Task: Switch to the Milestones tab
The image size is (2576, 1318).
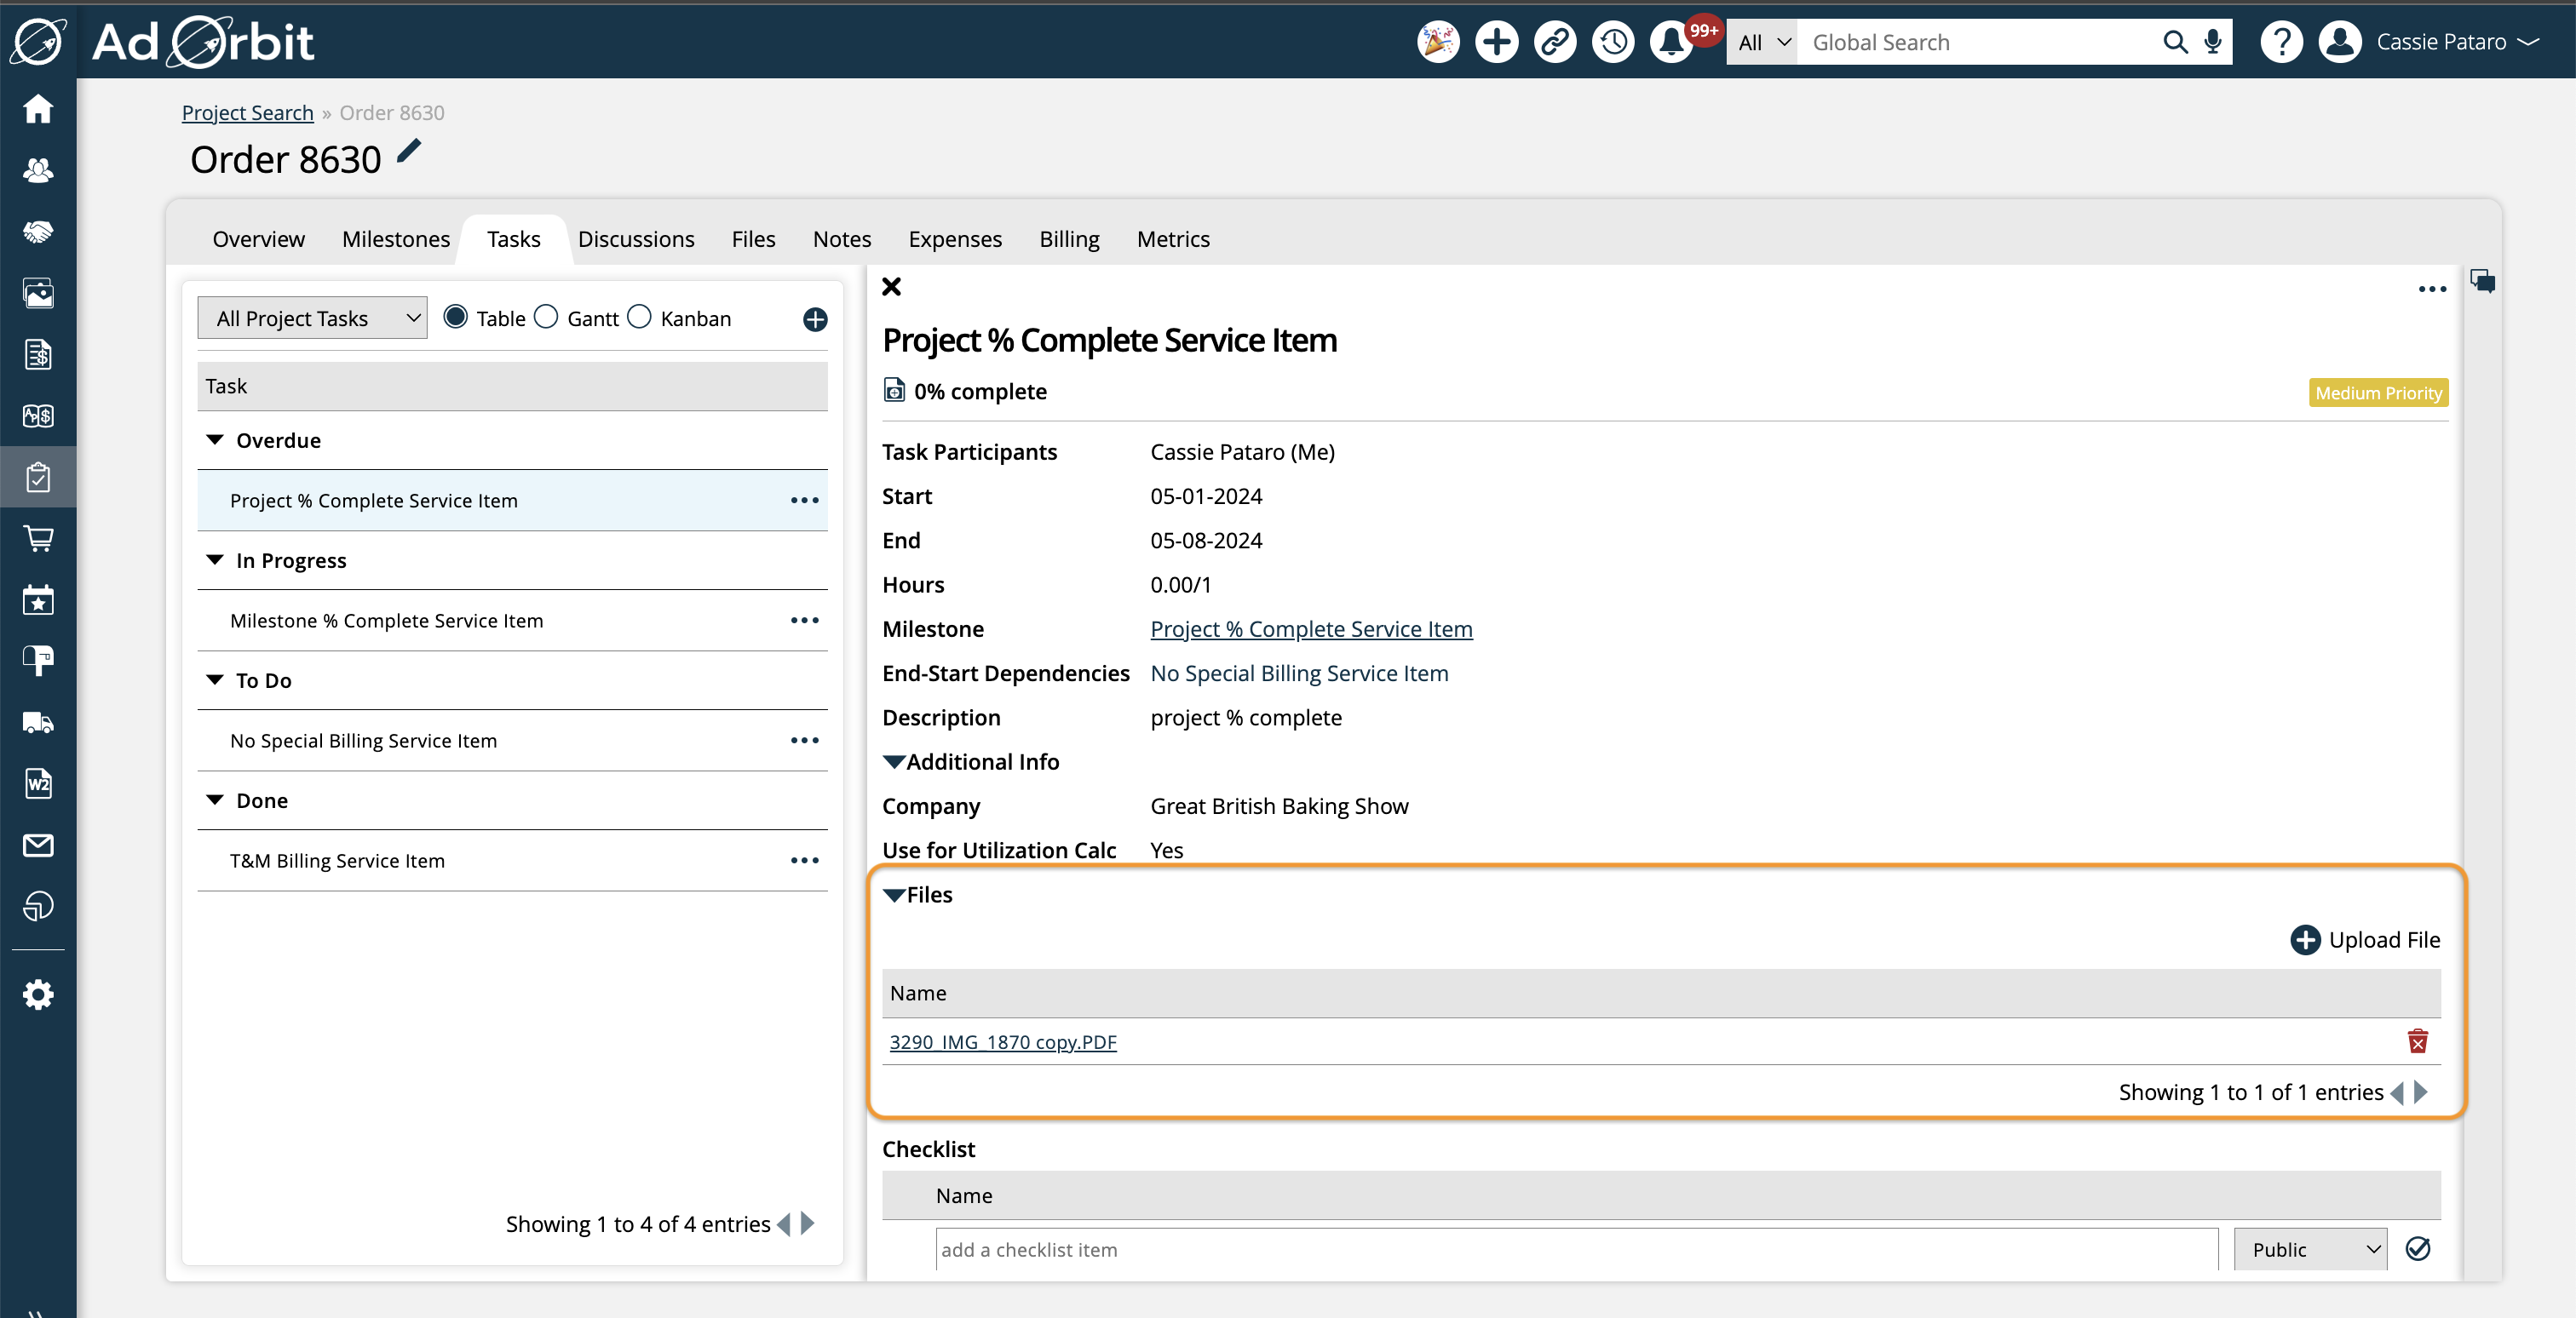Action: coord(394,238)
